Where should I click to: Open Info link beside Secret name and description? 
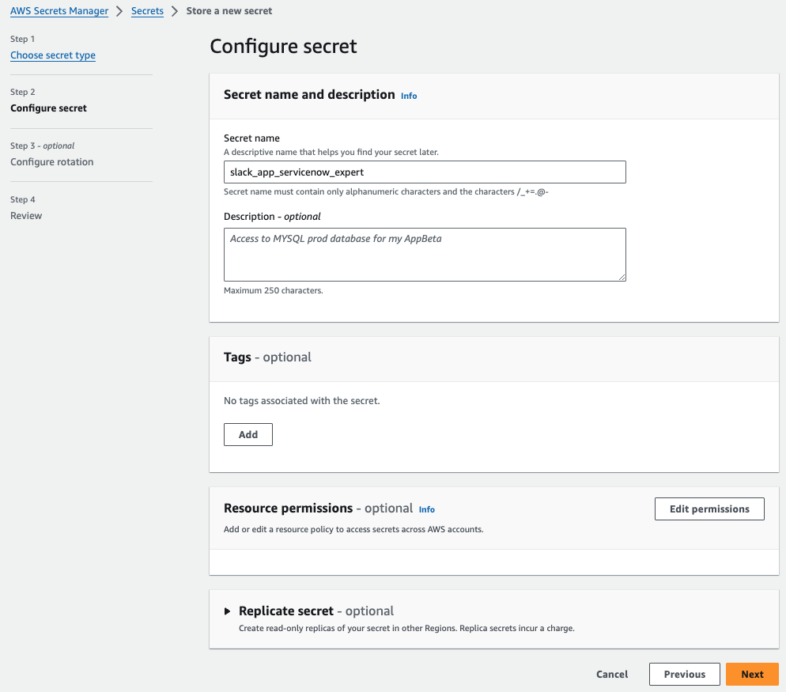pyautogui.click(x=409, y=96)
